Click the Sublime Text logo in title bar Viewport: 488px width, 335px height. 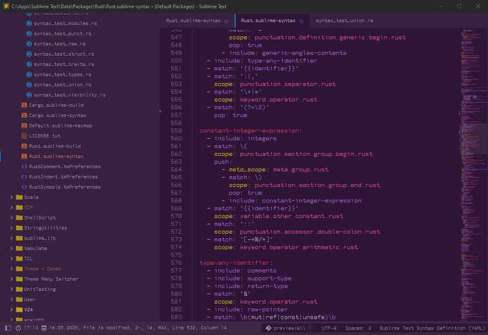coord(6,6)
